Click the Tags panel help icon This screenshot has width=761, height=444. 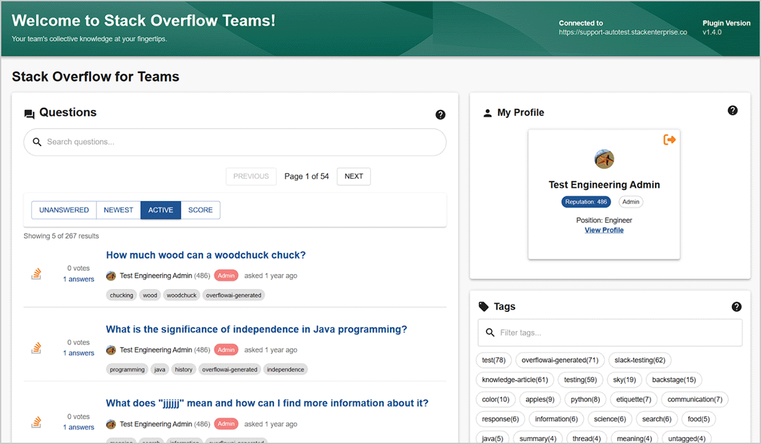point(736,306)
